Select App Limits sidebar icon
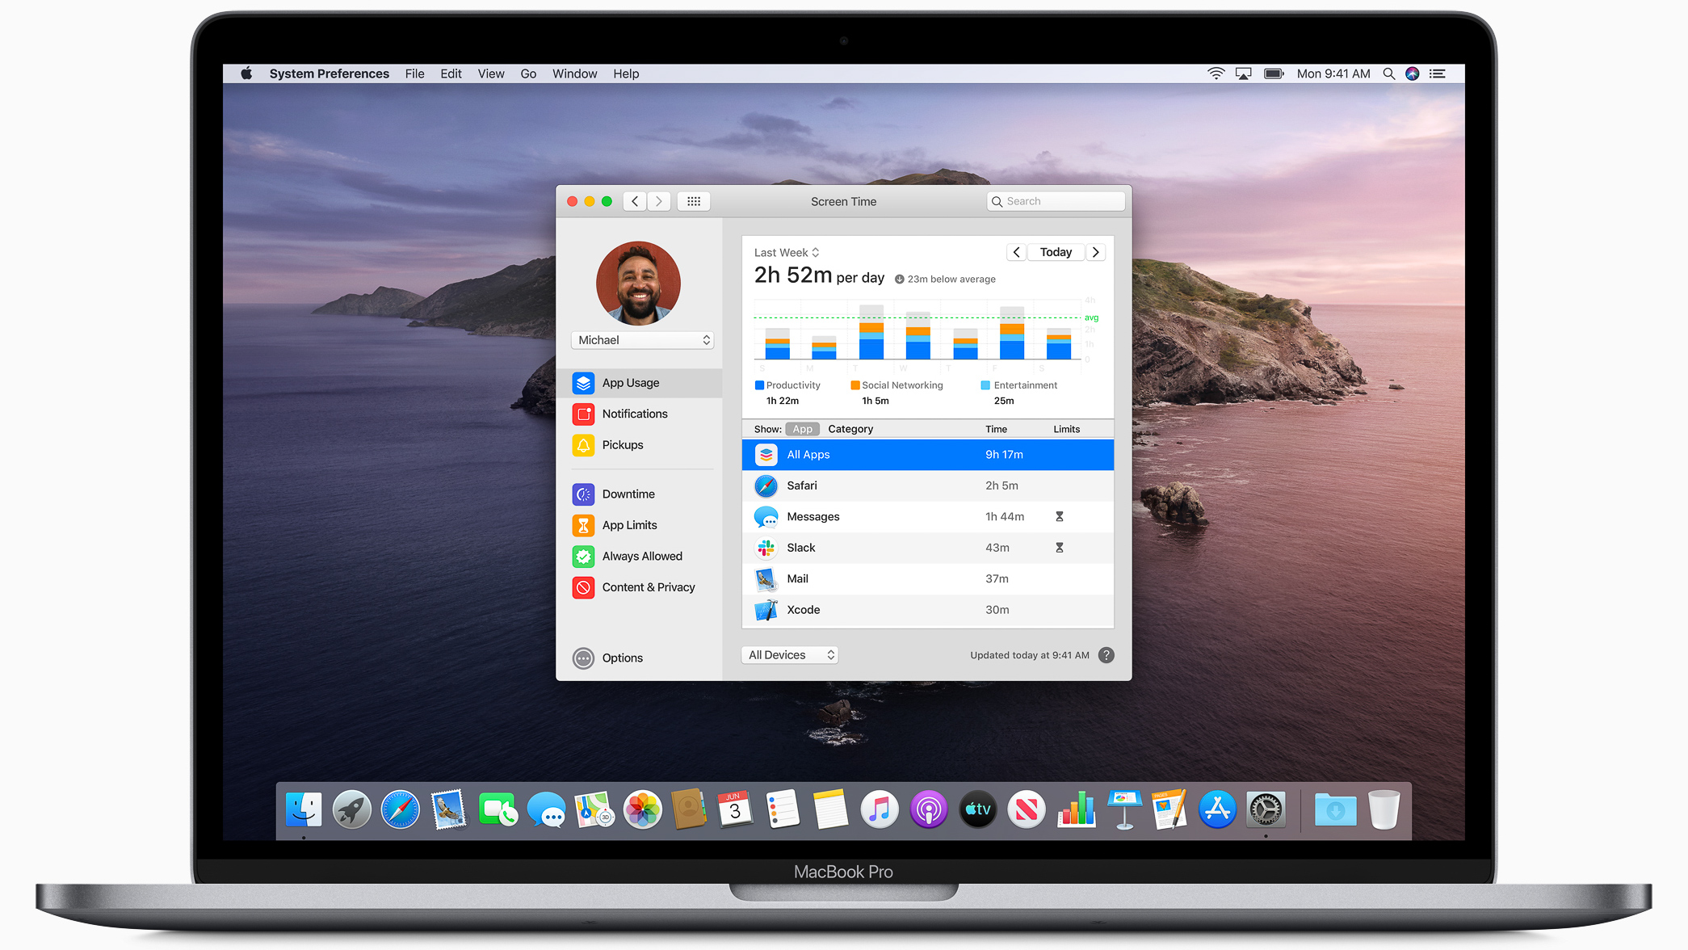 point(584,524)
